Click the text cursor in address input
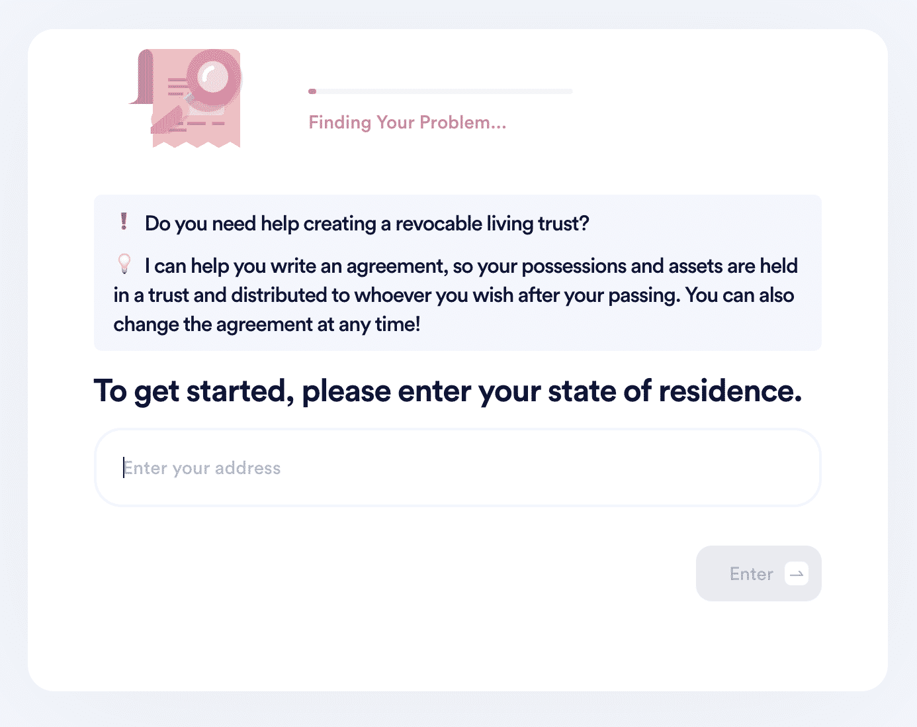This screenshot has width=917, height=727. [x=124, y=467]
